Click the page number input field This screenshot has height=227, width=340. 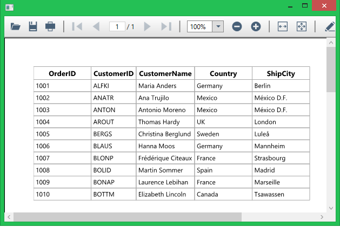pyautogui.click(x=117, y=26)
